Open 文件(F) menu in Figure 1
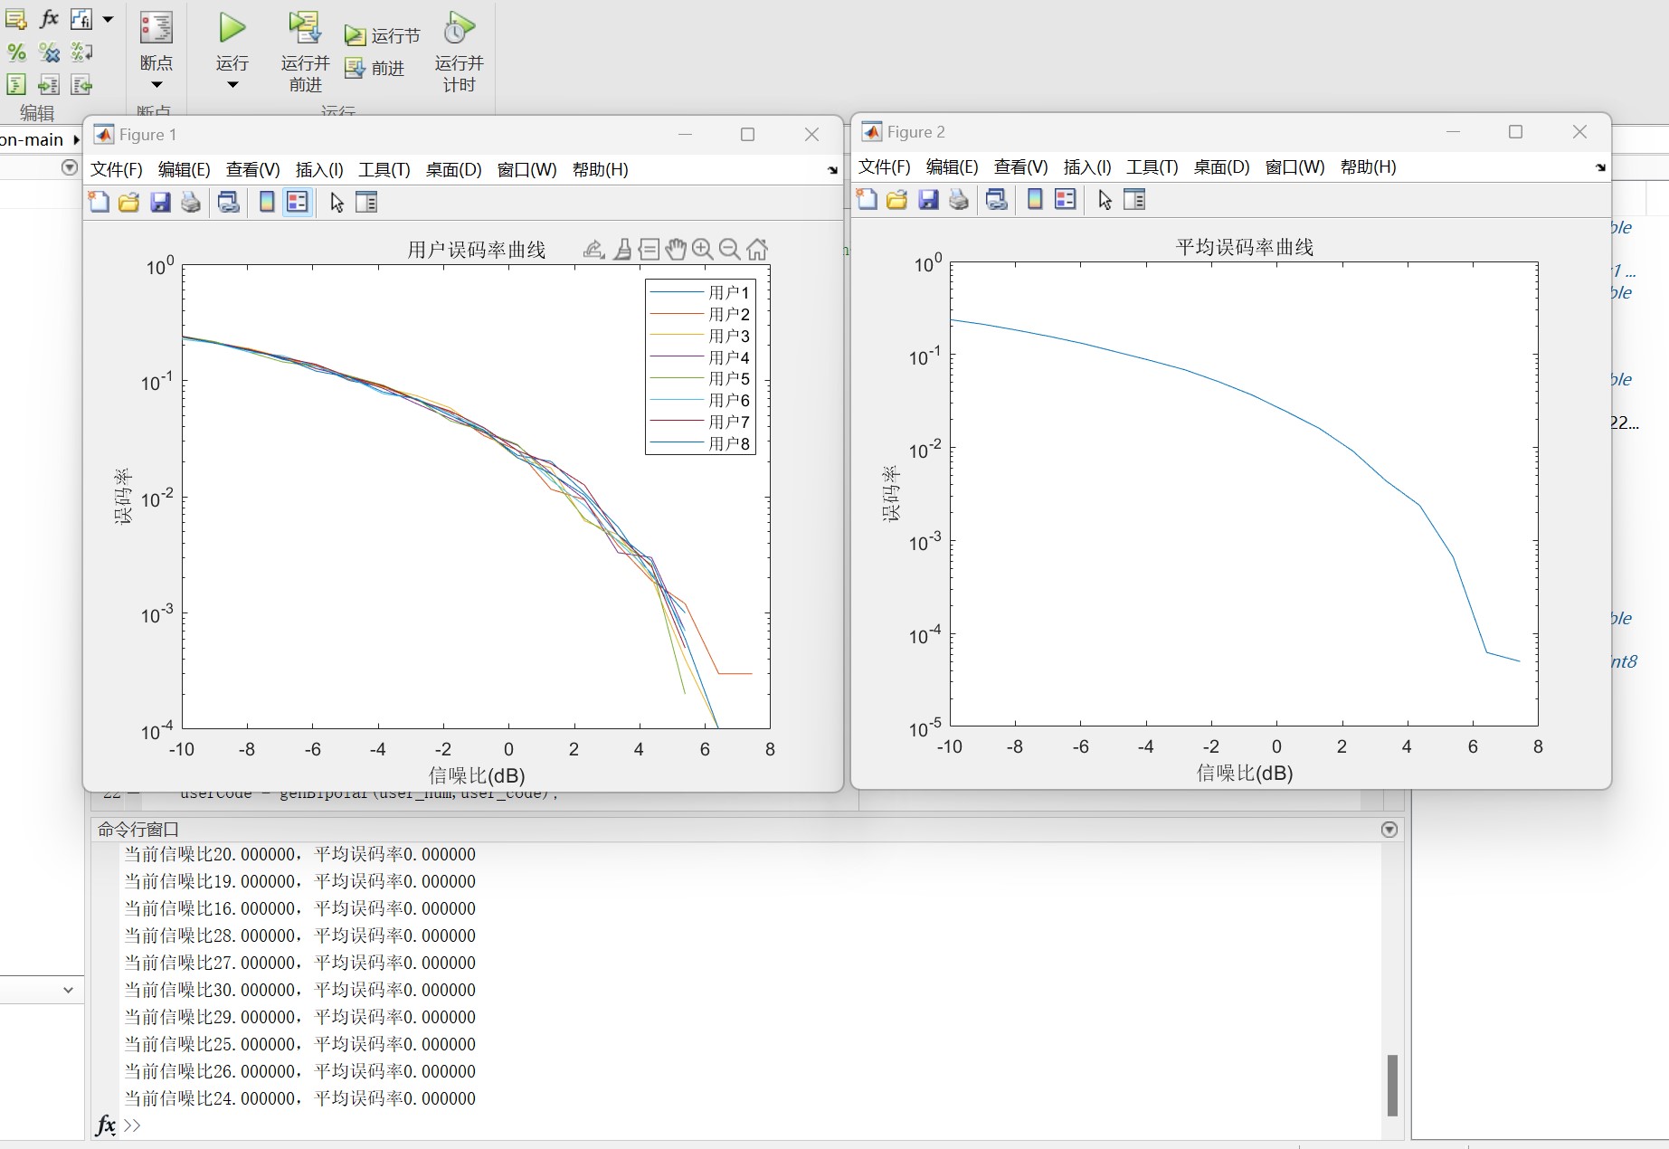Viewport: 1669px width, 1149px height. pyautogui.click(x=117, y=169)
